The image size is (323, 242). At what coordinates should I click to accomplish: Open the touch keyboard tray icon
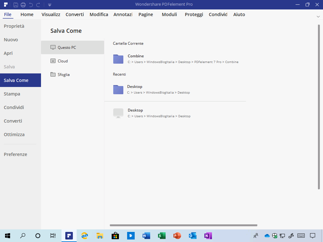(x=301, y=236)
